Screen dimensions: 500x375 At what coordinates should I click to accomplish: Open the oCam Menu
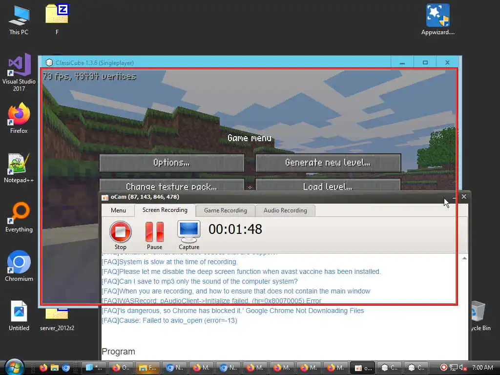(118, 210)
